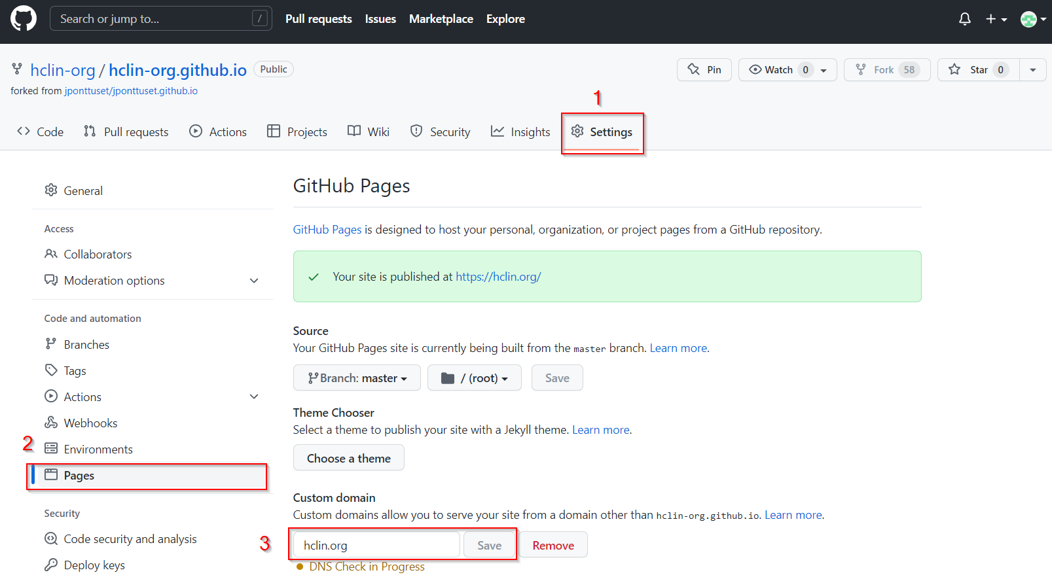Viewport: 1052px width, 581px height.
Task: Click the published checkmark icon
Action: (314, 277)
